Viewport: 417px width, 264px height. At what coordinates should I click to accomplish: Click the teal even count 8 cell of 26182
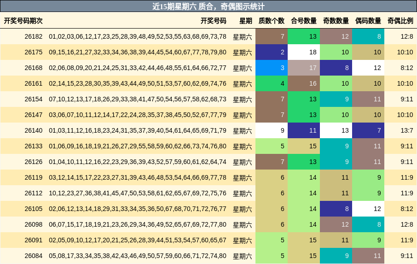(368, 36)
